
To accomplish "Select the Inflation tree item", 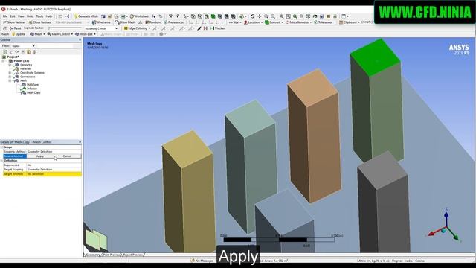I will pos(32,89).
